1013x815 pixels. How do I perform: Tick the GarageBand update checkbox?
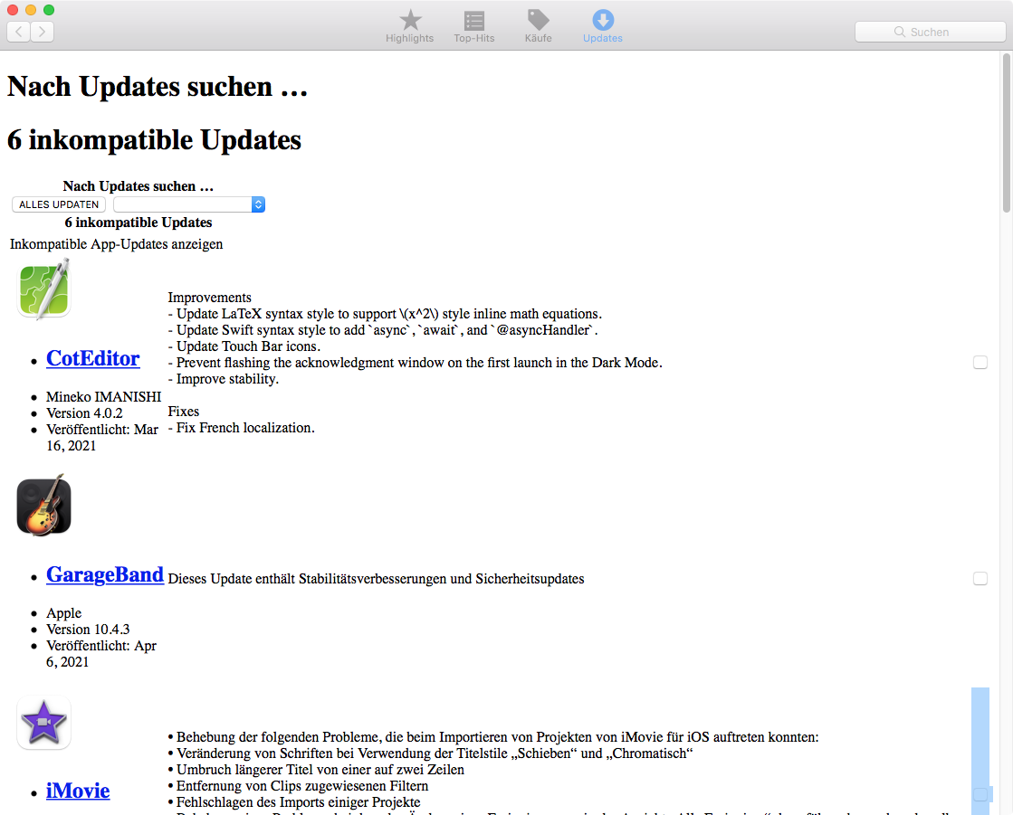pyautogui.click(x=980, y=579)
